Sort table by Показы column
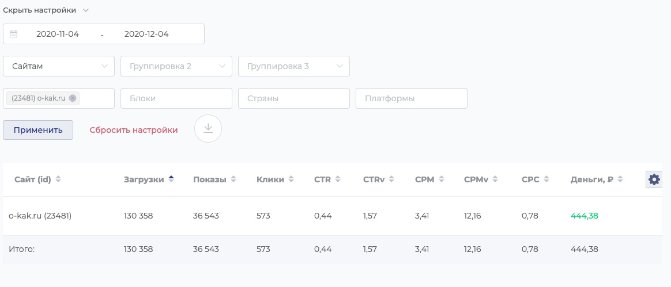This screenshot has width=671, height=287. [x=214, y=179]
